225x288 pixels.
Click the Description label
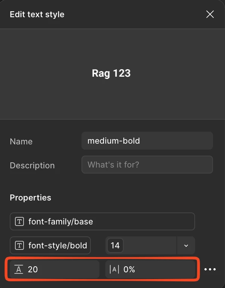(x=32, y=165)
